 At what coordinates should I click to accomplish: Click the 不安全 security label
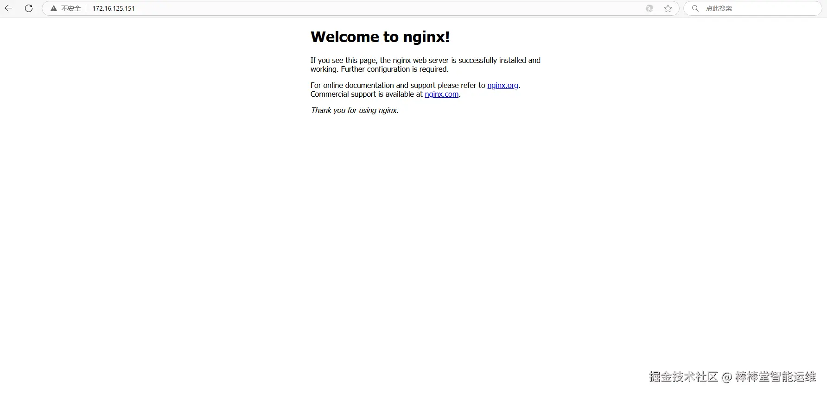click(71, 8)
